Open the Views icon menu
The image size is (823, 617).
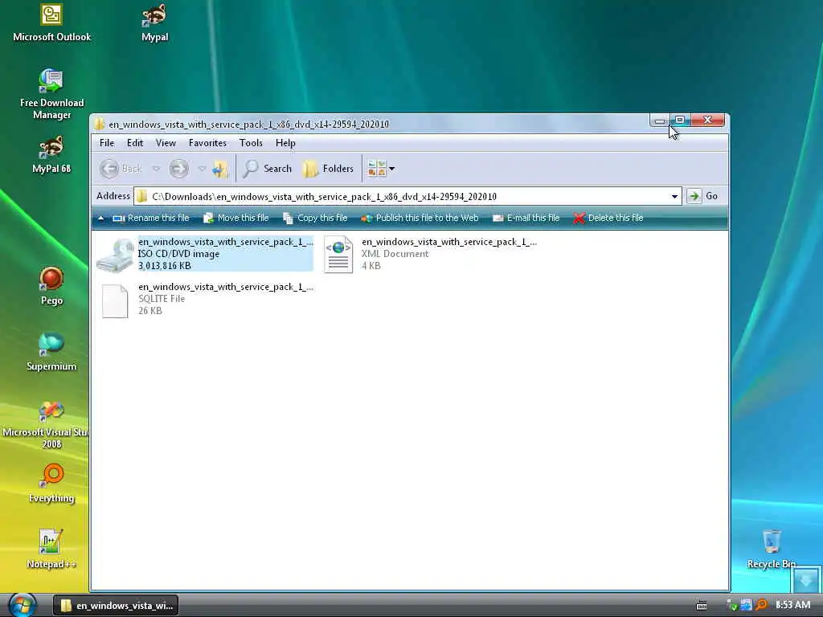[x=381, y=169]
